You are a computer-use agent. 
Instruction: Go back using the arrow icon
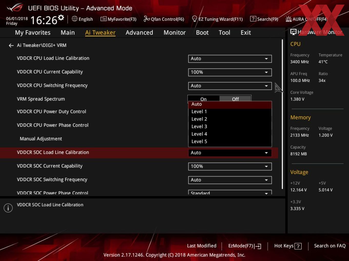(x=11, y=46)
